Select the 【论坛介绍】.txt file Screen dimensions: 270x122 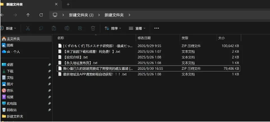click(x=75, y=57)
